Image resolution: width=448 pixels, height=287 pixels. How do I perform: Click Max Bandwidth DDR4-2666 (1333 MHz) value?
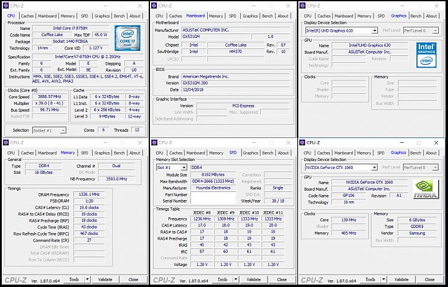pos(213,181)
